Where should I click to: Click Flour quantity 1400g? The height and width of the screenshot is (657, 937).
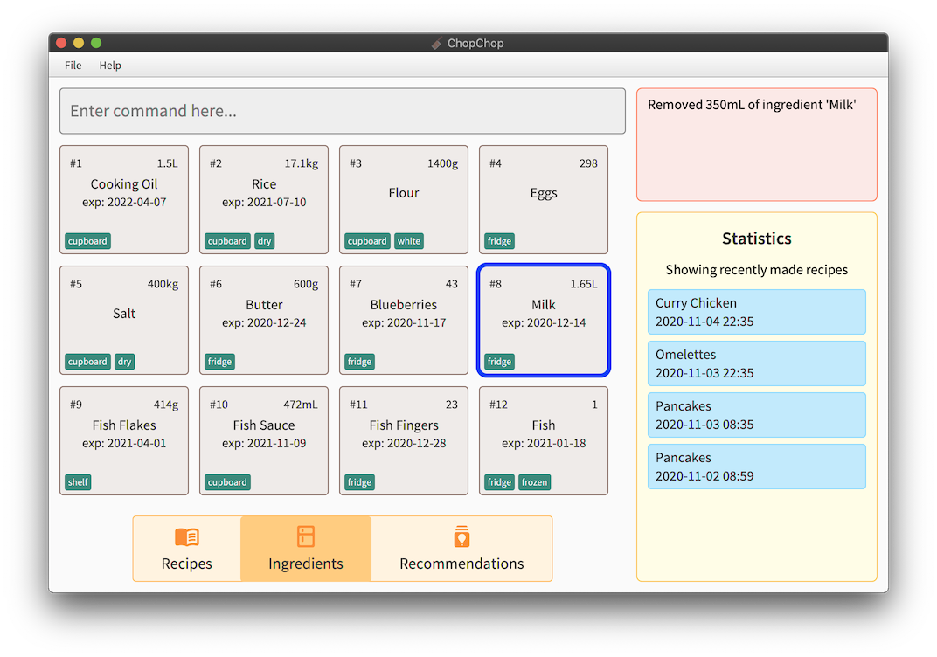click(x=442, y=163)
